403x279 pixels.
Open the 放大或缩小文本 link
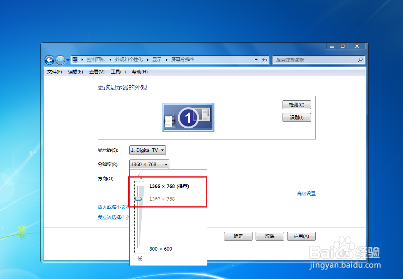[113, 207]
